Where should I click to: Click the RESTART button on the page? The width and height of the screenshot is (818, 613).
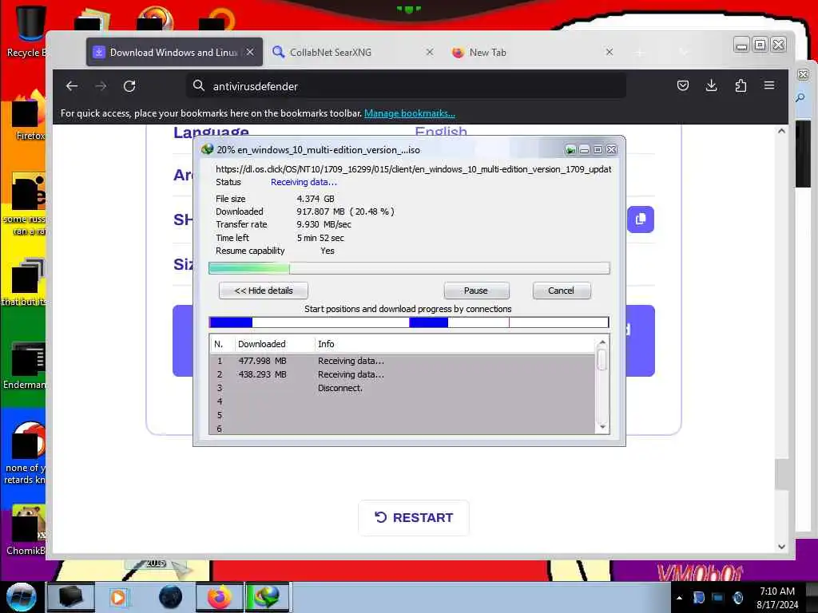pyautogui.click(x=414, y=517)
